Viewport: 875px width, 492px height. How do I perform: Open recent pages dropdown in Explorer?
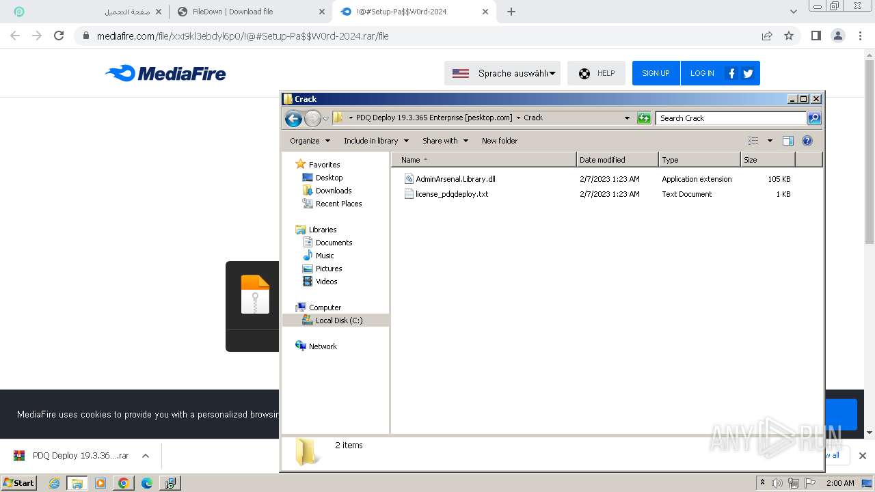click(325, 118)
